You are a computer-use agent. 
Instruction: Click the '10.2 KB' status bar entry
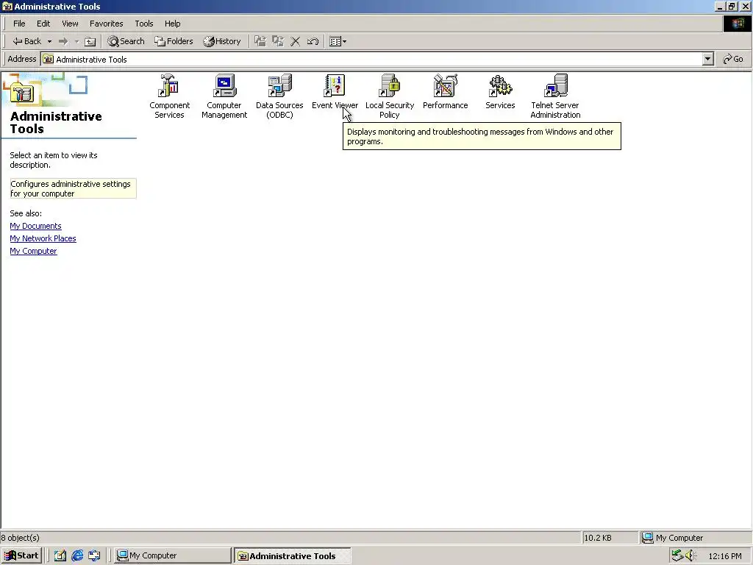tap(597, 538)
